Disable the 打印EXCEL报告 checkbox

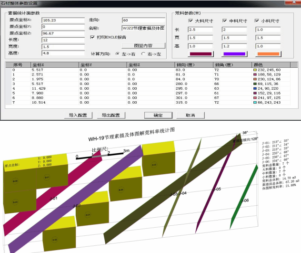click(92, 37)
